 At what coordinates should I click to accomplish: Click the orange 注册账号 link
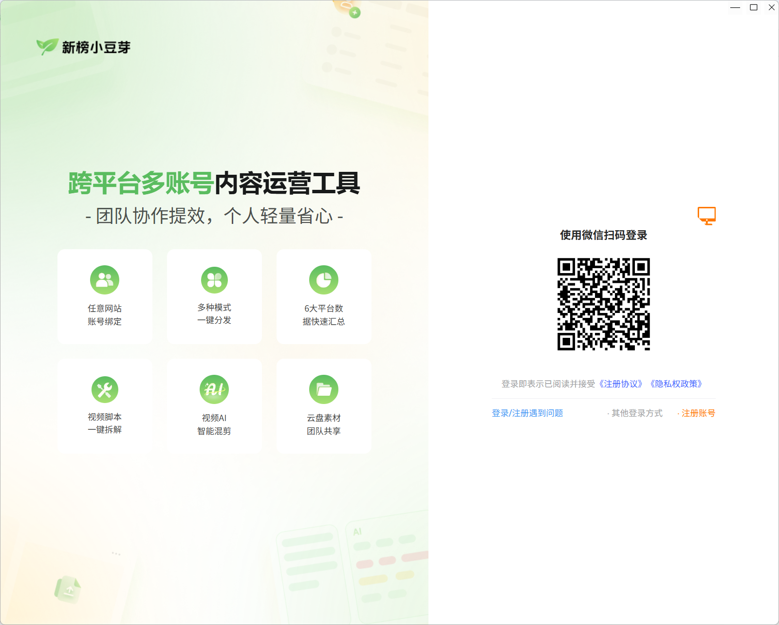pos(698,413)
